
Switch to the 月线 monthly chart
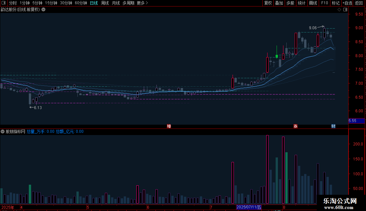(x=116, y=3)
